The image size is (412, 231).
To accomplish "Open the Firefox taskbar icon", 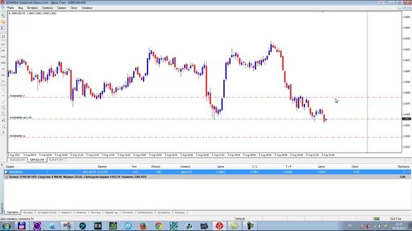I will (144, 226).
